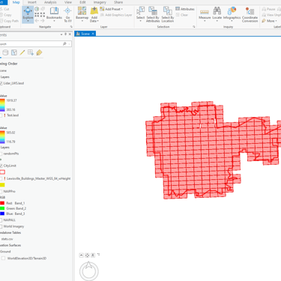The image size is (281, 281).
Task: Click the yellow building layer symbol swatch
Action: (x=2, y=185)
